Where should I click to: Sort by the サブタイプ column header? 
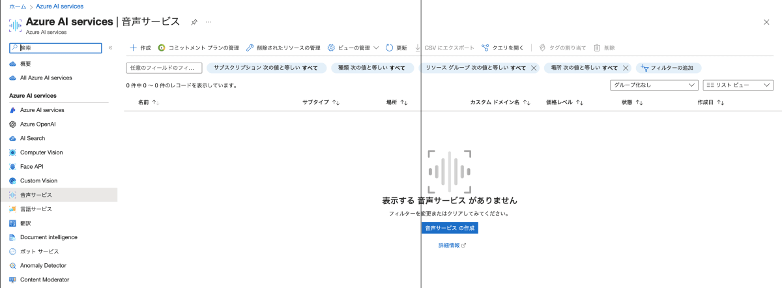321,102
